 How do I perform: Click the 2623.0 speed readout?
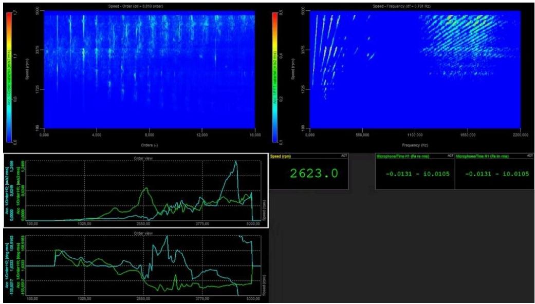point(314,174)
